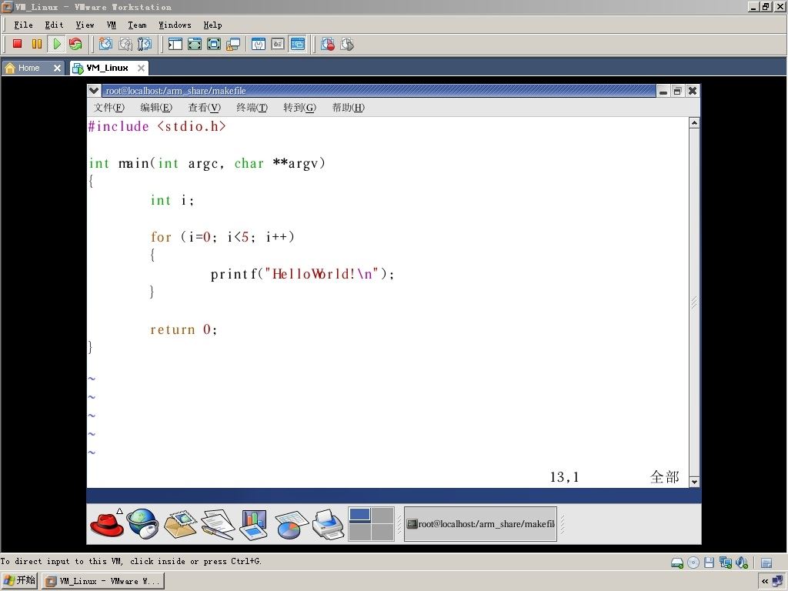Click the printf line in the editor
Screen dimensions: 788x591
pos(302,275)
